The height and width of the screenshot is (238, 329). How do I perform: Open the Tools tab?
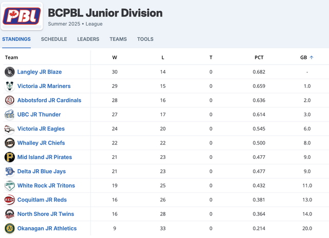[x=145, y=39]
